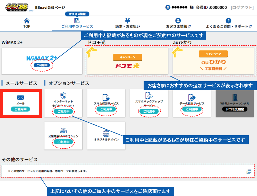Open the ドコモ光 campaign banner

tap(128, 61)
